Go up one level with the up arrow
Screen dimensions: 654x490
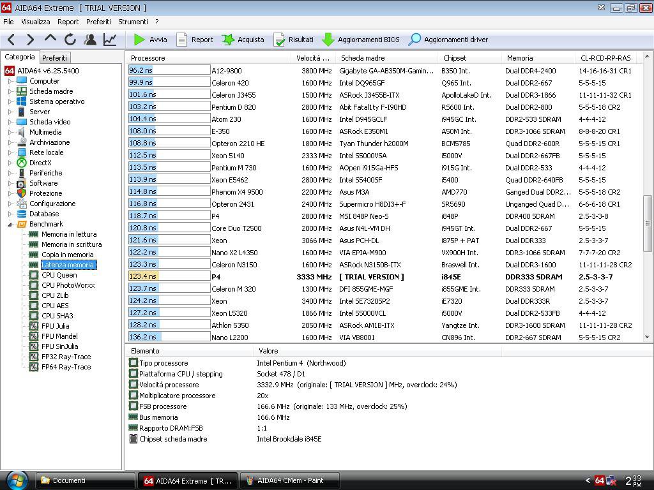coord(50,40)
